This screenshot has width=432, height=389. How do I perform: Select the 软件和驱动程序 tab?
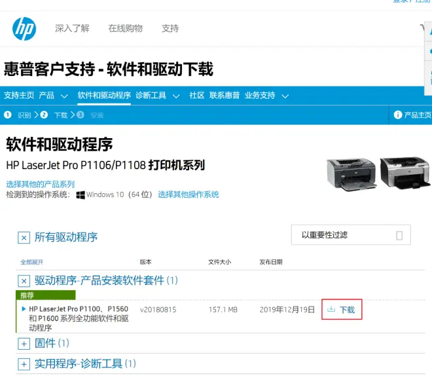pyautogui.click(x=104, y=96)
